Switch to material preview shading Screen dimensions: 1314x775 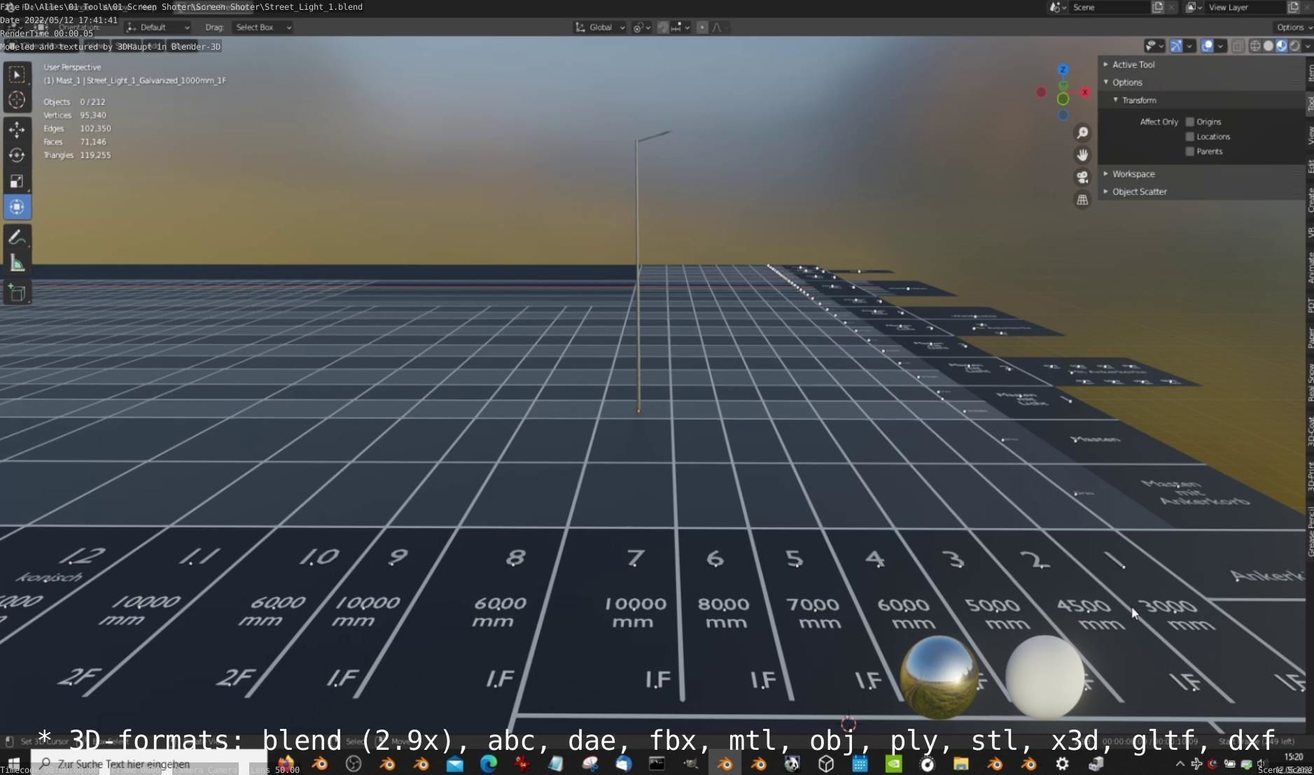[1281, 46]
